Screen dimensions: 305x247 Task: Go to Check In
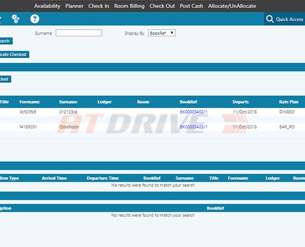[x=99, y=6]
